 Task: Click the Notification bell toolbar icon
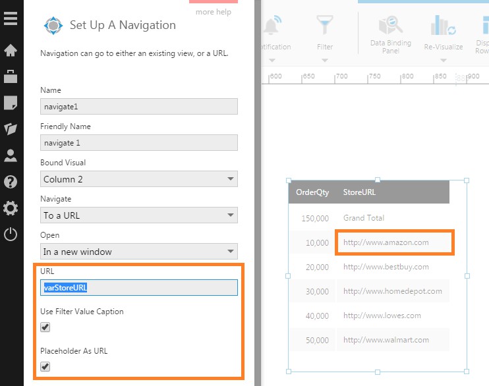[x=272, y=25]
